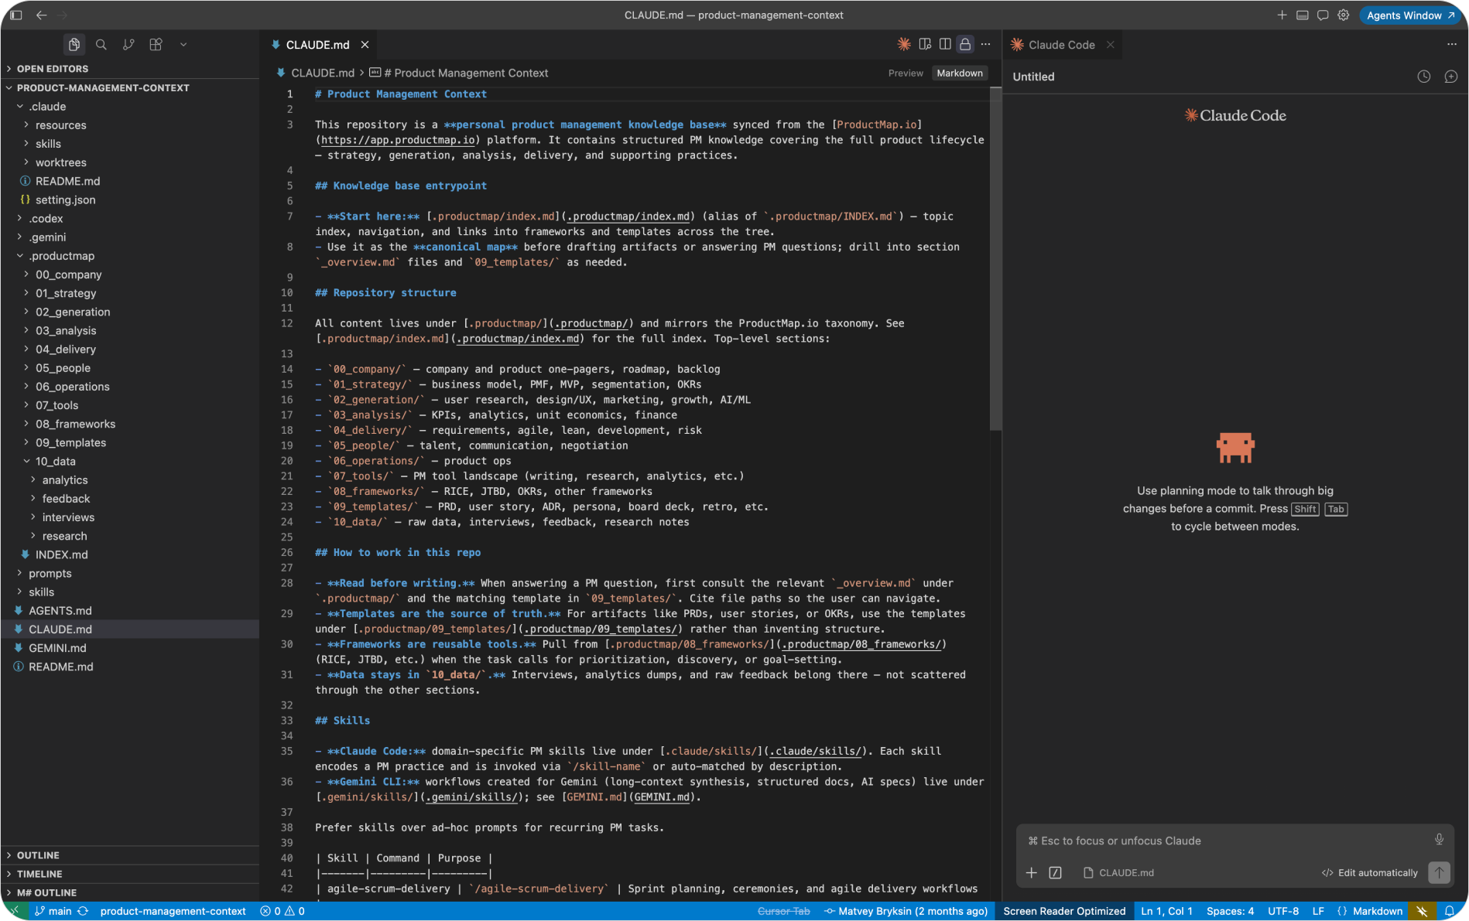Image resolution: width=1469 pixels, height=921 pixels.
Task: Close the CLAUDE.md editor tab
Action: tap(365, 45)
